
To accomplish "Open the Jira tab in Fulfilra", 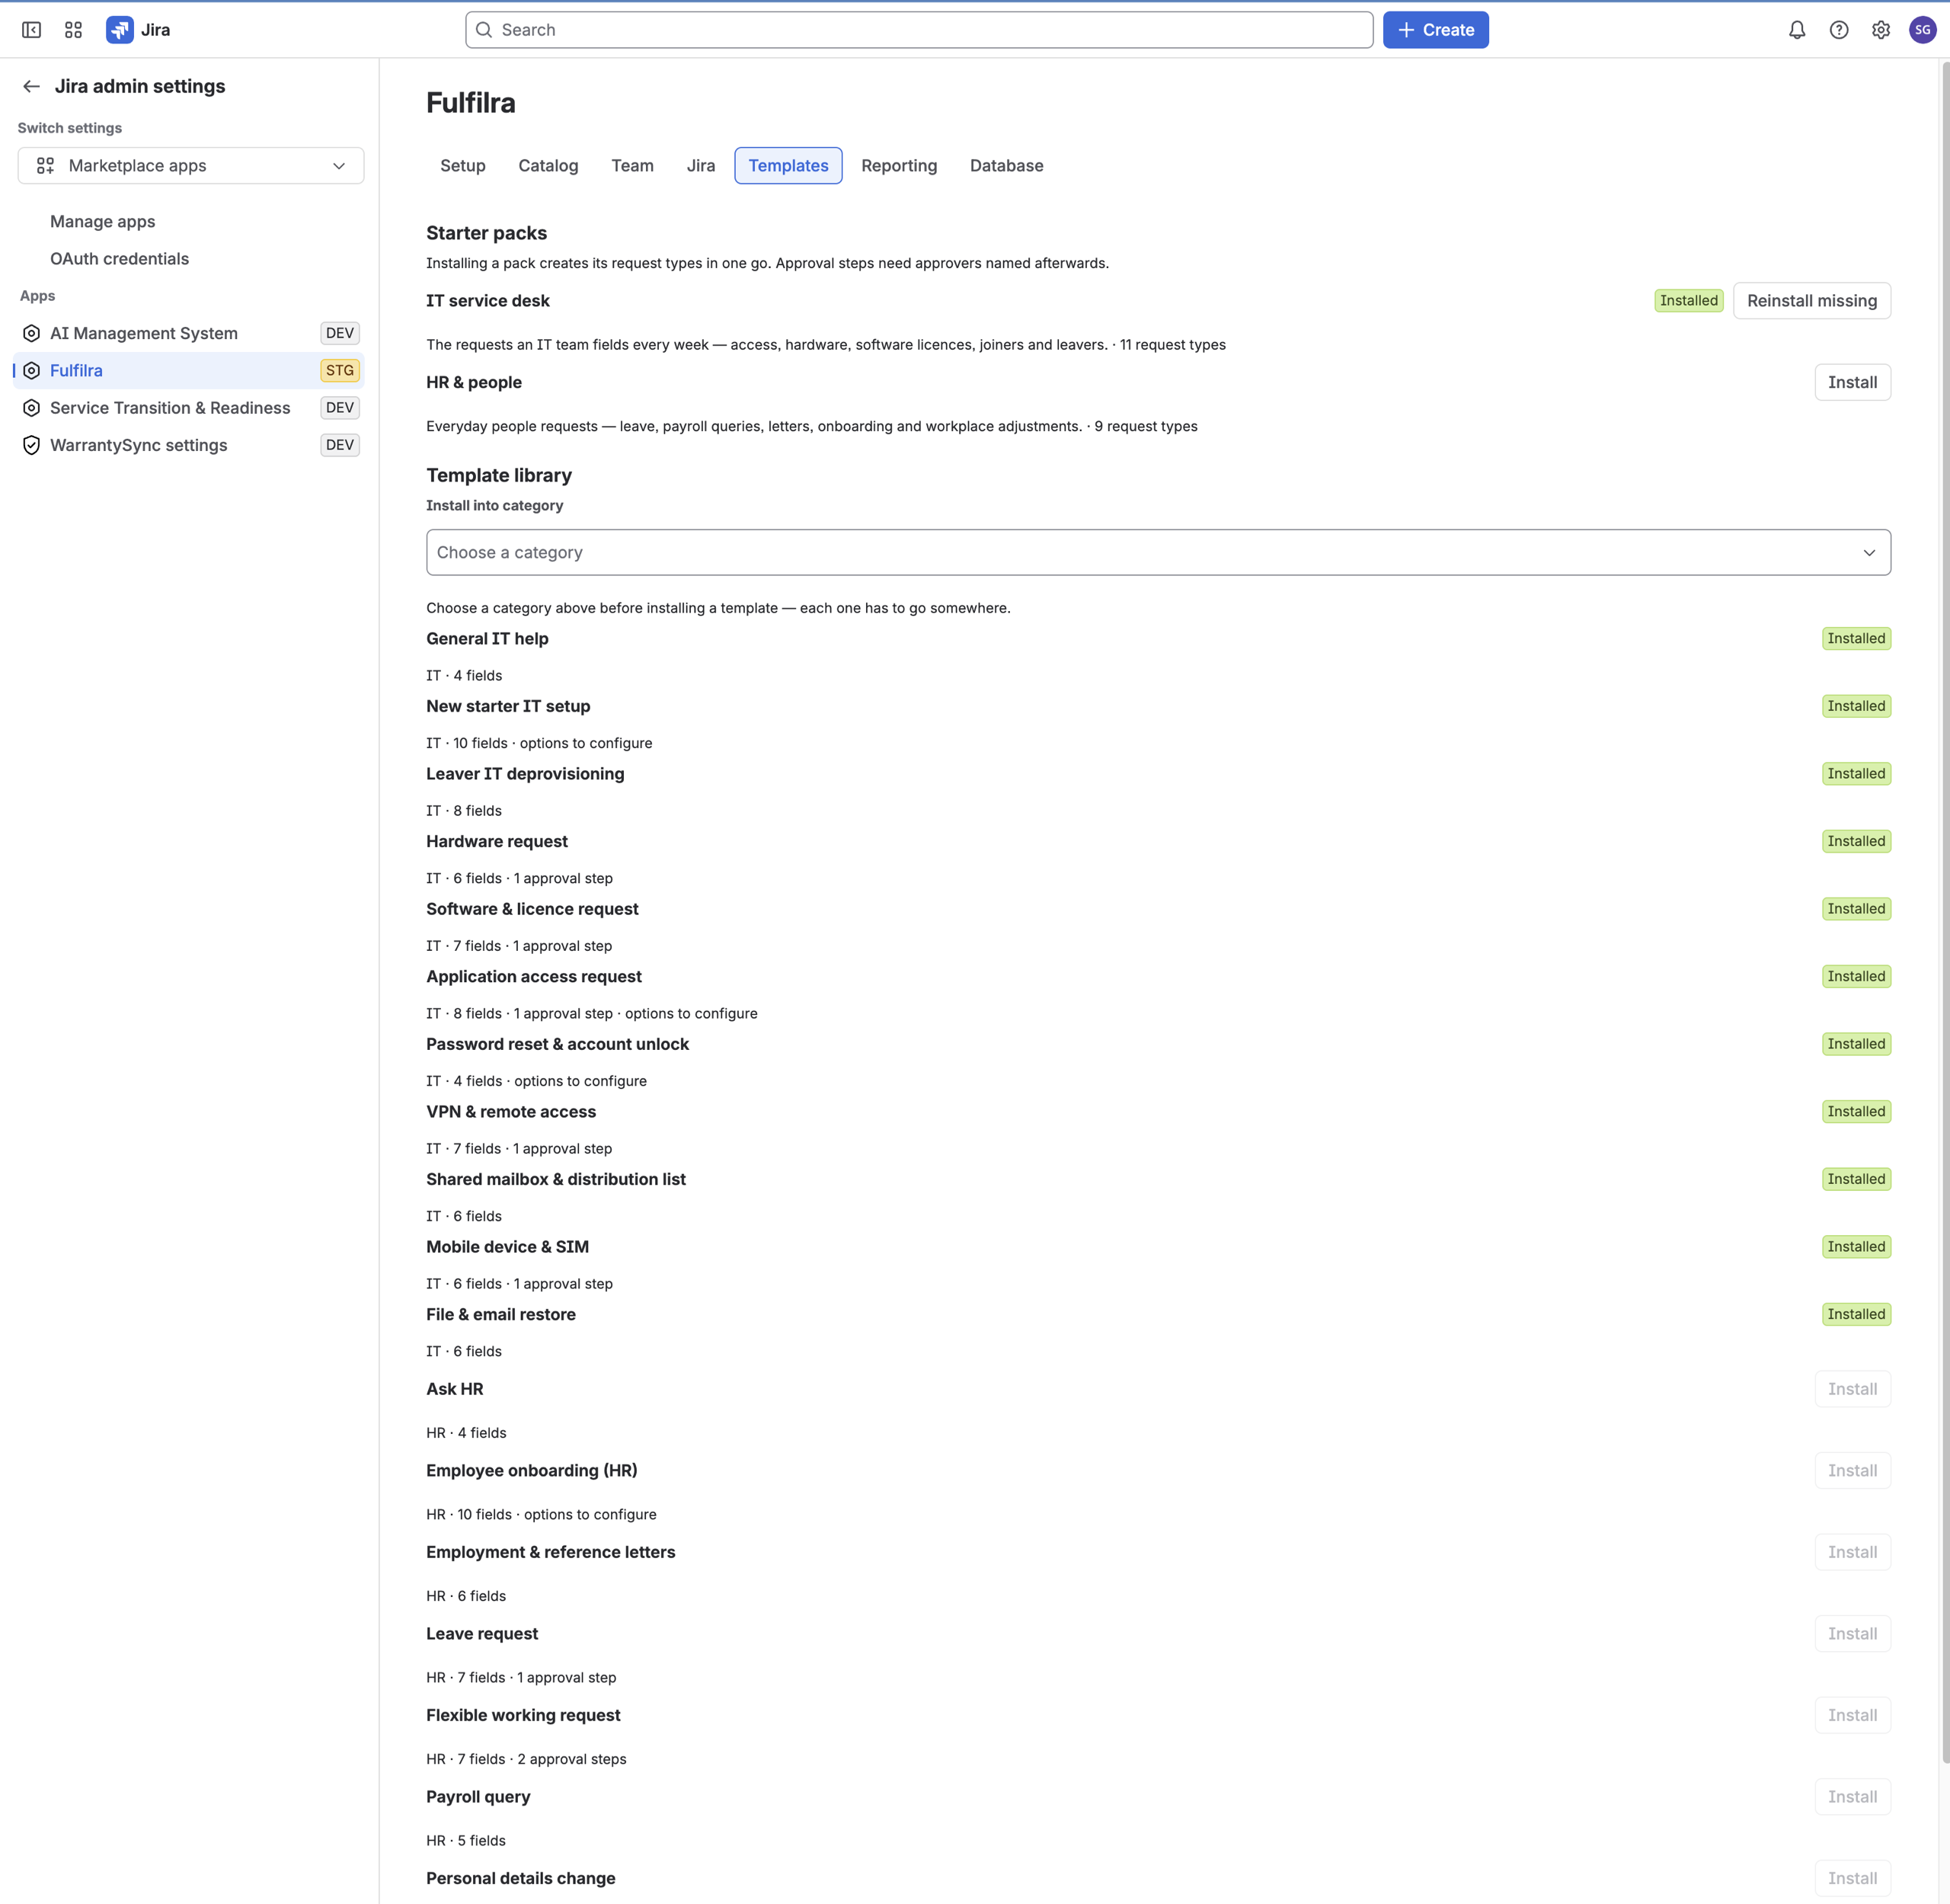I will pos(700,166).
